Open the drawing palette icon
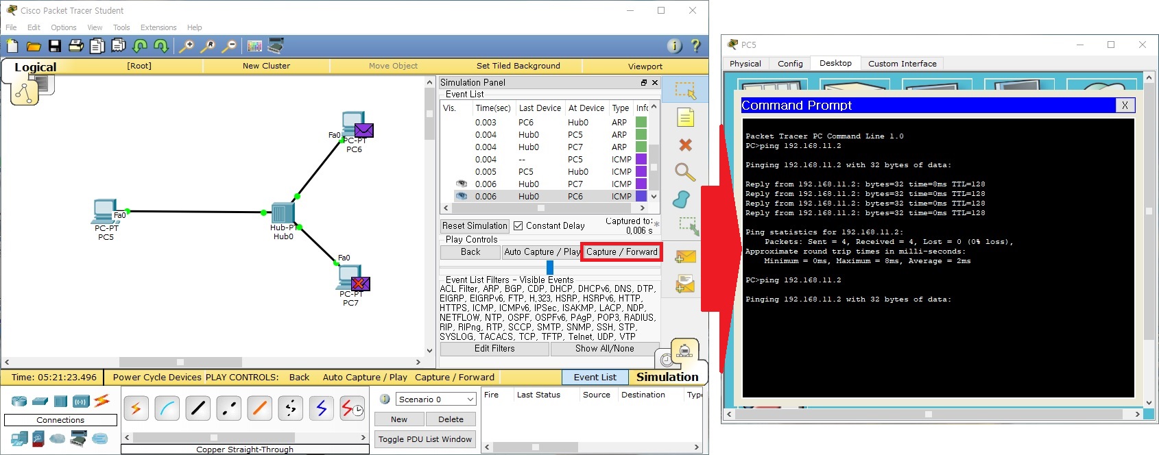This screenshot has height=455, width=1159. pos(254,46)
